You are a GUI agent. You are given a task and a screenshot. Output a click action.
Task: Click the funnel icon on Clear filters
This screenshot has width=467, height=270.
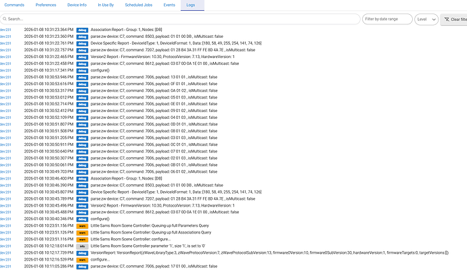[x=447, y=20]
